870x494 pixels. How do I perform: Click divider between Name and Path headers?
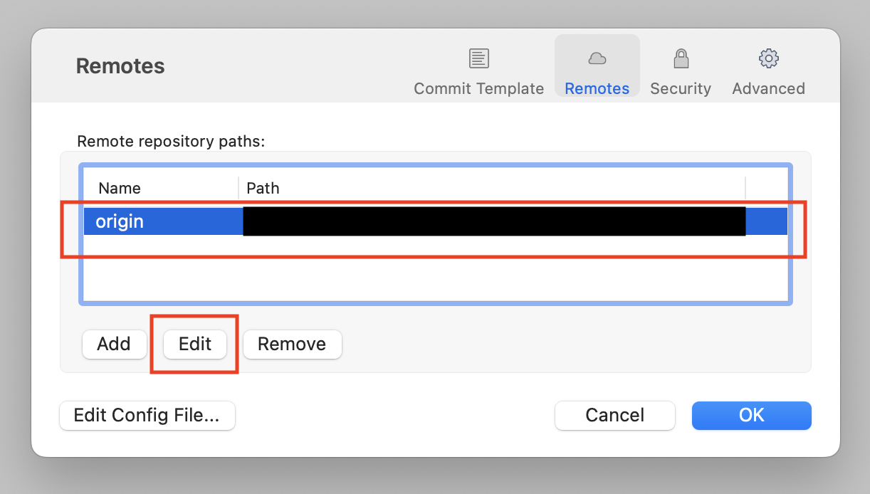click(239, 189)
